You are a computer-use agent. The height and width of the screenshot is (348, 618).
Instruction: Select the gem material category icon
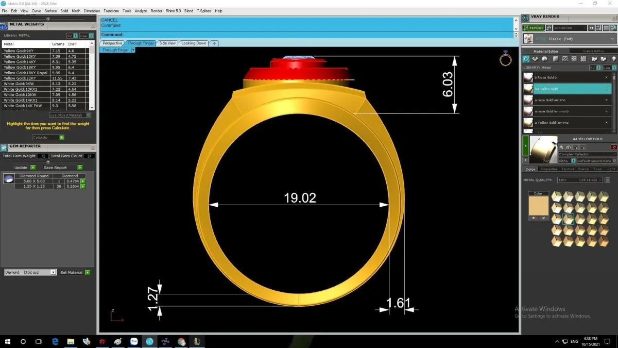(x=536, y=59)
